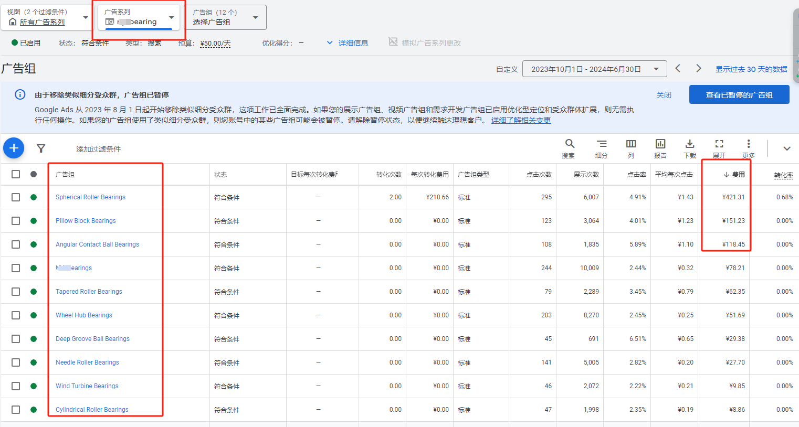Edit the ¥50.00/天 budget value
This screenshot has height=427, width=799.
pyautogui.click(x=216, y=43)
